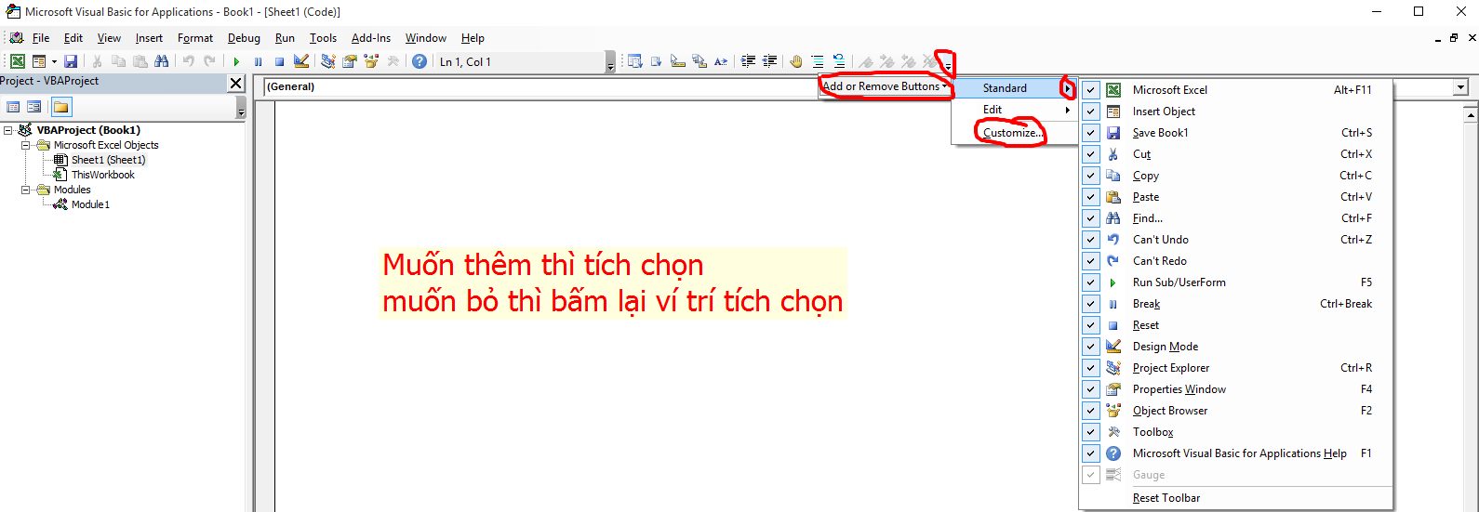The image size is (1479, 512).
Task: Click the List Constants icon on Edit toolbar
Action: click(x=657, y=61)
